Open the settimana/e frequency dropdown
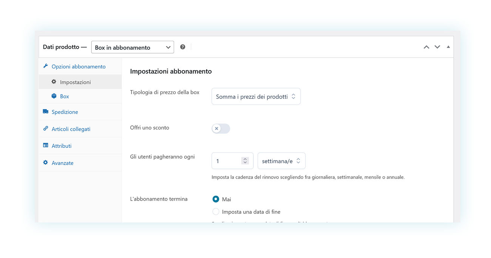Viewport: 491px width, 258px height. tap(281, 161)
